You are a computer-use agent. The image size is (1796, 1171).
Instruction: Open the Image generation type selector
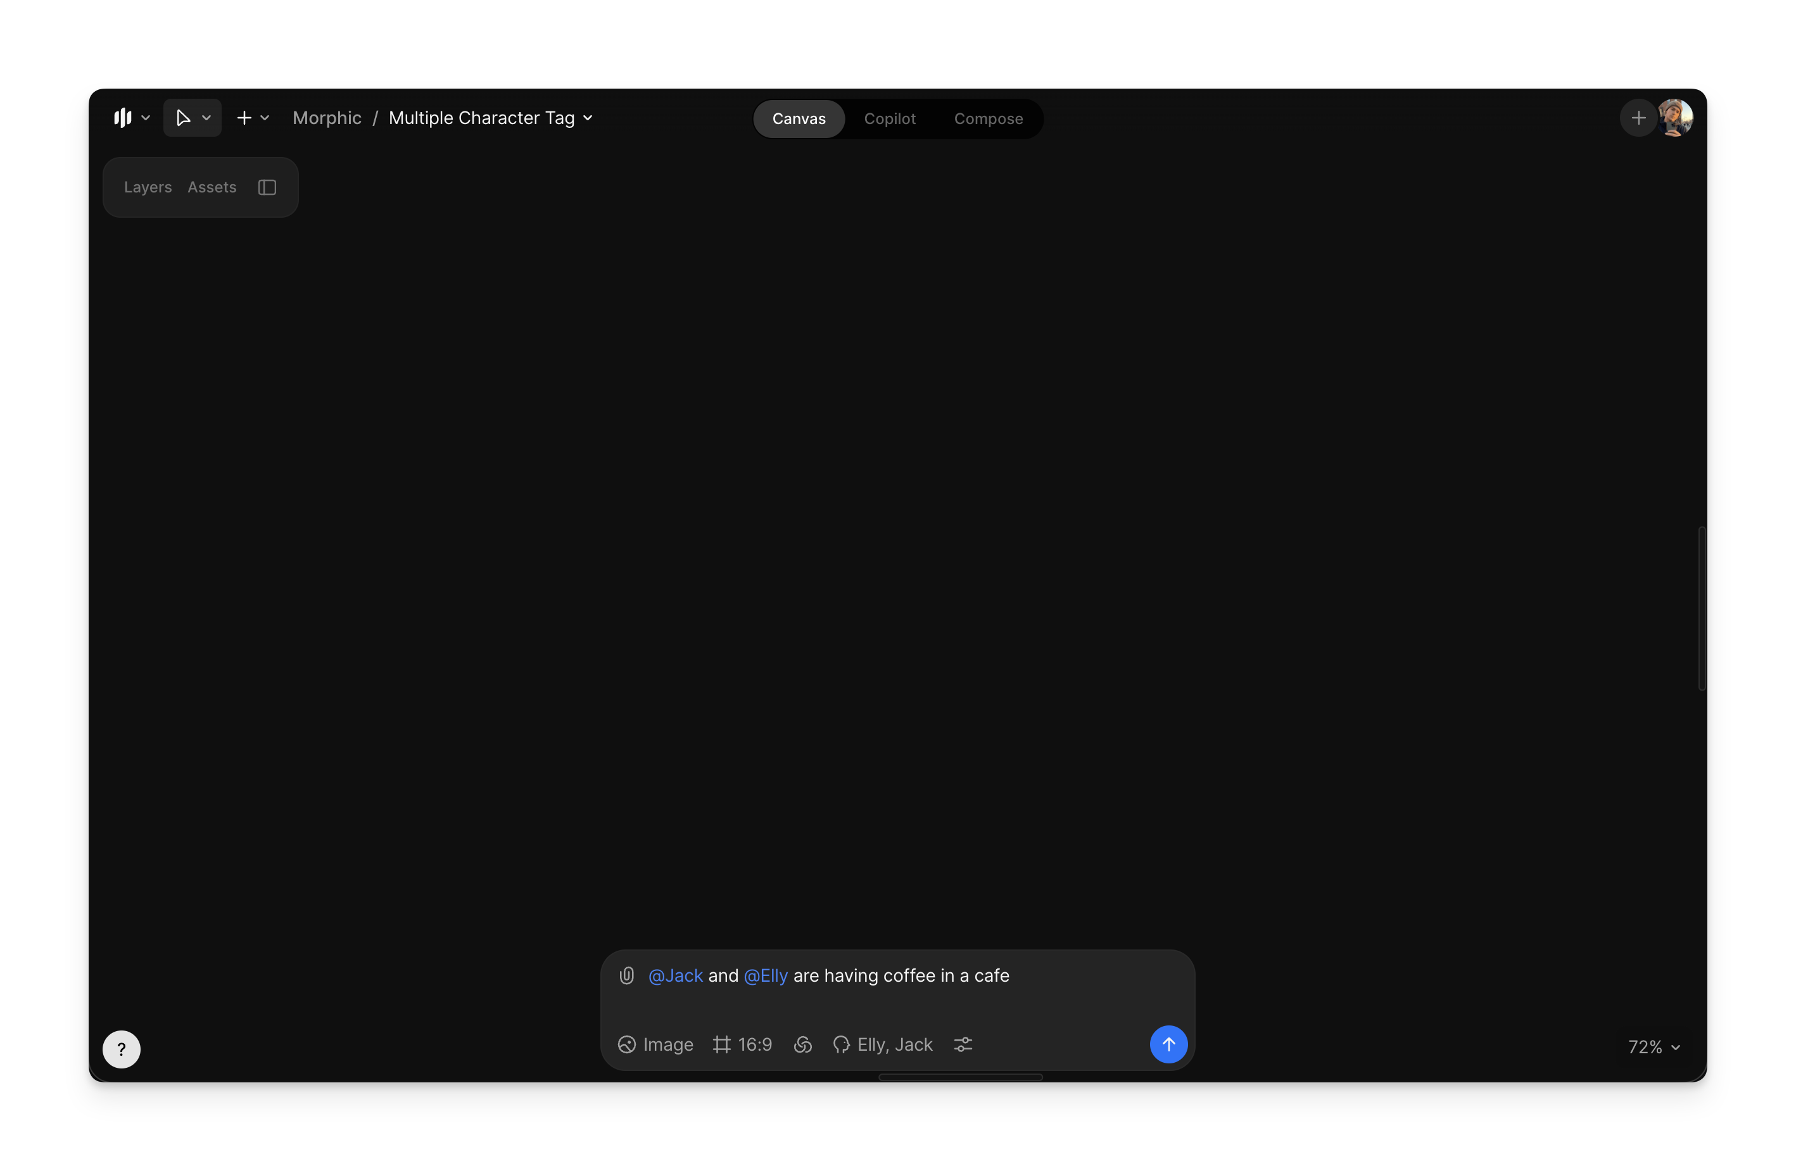(x=655, y=1044)
